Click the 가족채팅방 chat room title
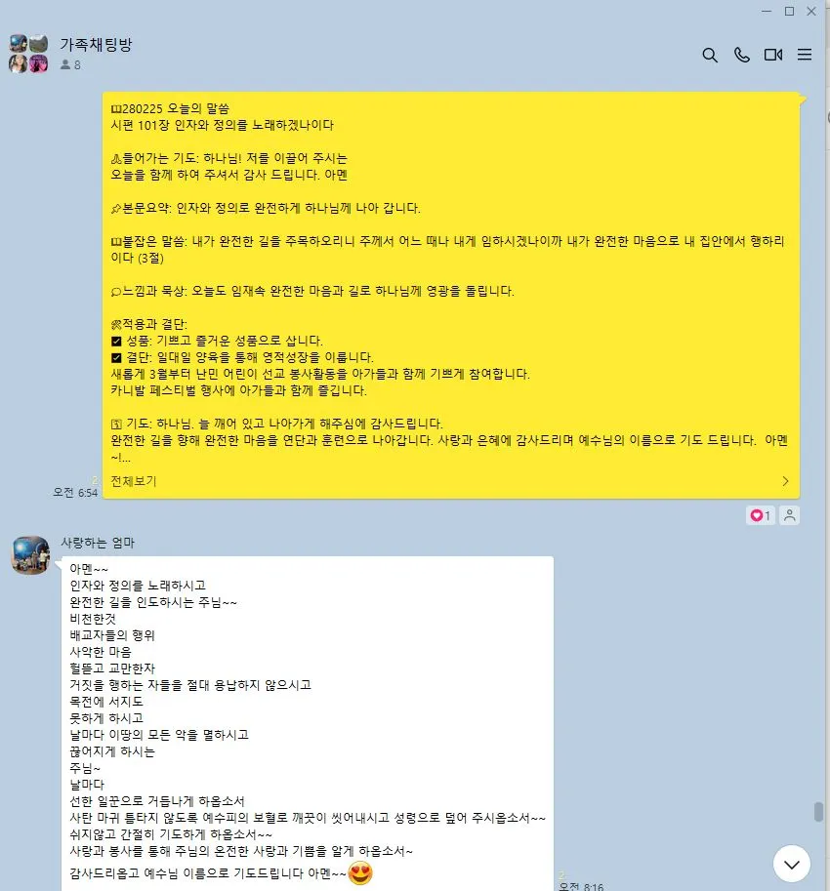This screenshot has height=891, width=830. pyautogui.click(x=96, y=45)
